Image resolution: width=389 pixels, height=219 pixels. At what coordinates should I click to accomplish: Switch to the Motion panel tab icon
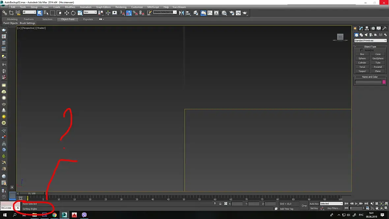(373, 28)
